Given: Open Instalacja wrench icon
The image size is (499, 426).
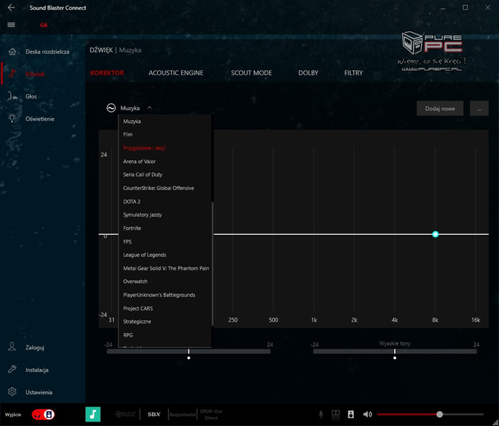Looking at the screenshot, I should (x=12, y=369).
